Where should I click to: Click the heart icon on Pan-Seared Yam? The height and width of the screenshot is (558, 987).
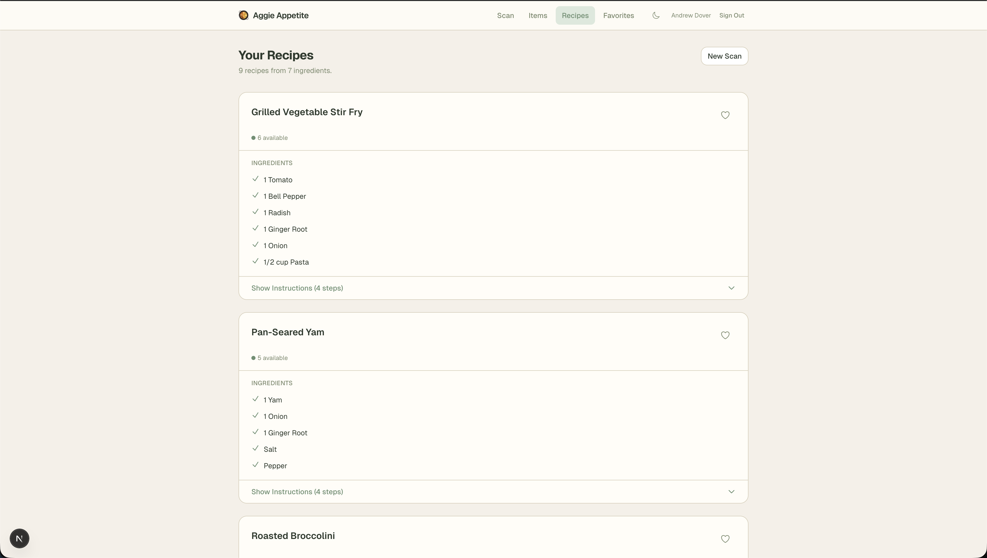point(725,335)
